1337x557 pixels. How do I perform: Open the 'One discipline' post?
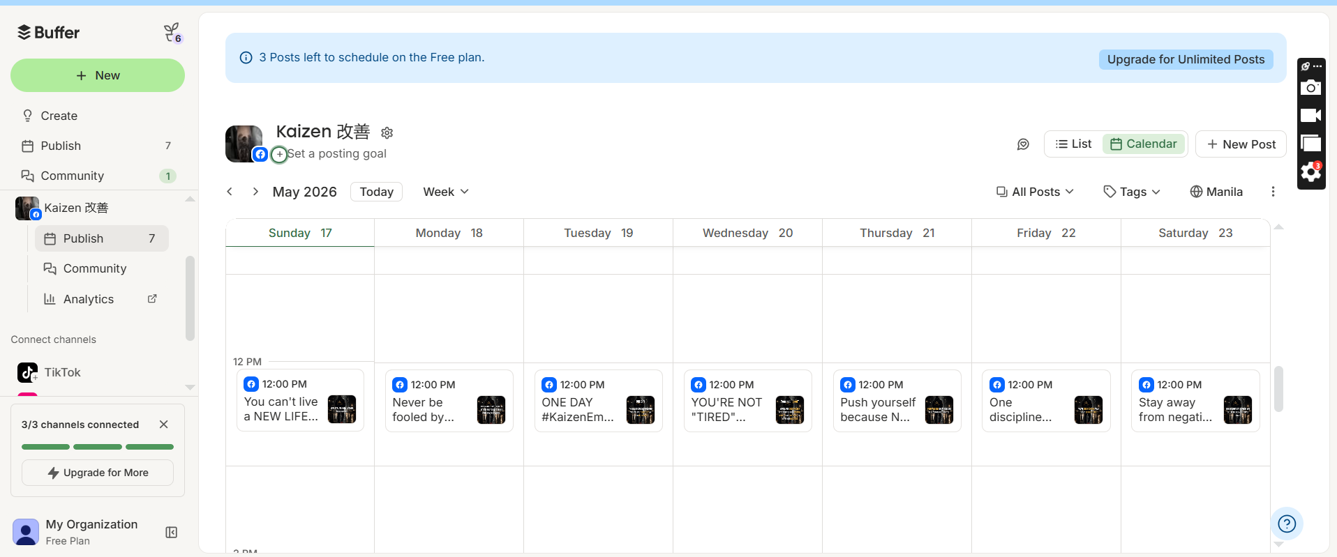click(1046, 401)
